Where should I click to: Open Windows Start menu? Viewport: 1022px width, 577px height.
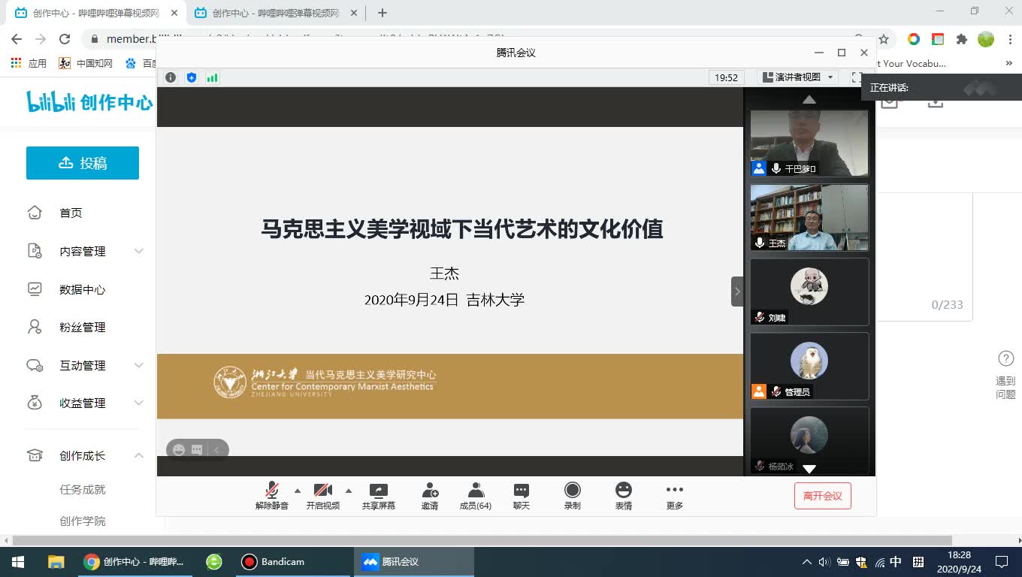click(x=18, y=561)
